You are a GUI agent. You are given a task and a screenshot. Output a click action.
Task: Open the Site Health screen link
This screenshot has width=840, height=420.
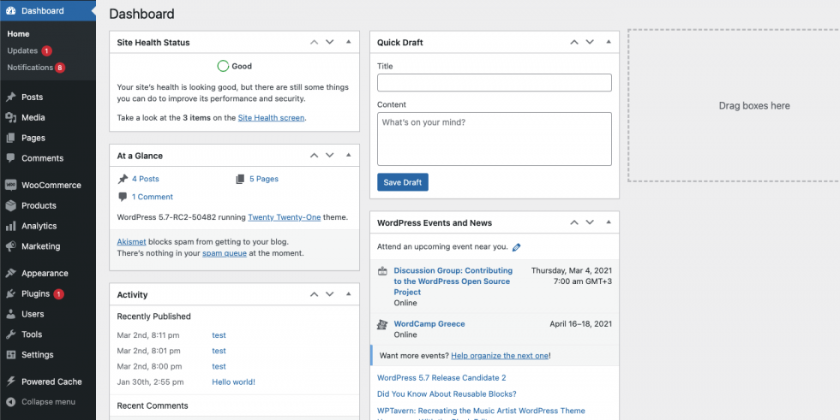pyautogui.click(x=271, y=118)
